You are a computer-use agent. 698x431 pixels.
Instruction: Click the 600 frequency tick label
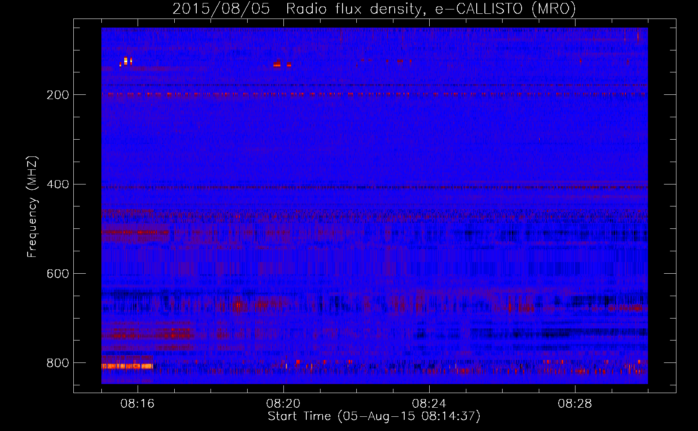[58, 274]
